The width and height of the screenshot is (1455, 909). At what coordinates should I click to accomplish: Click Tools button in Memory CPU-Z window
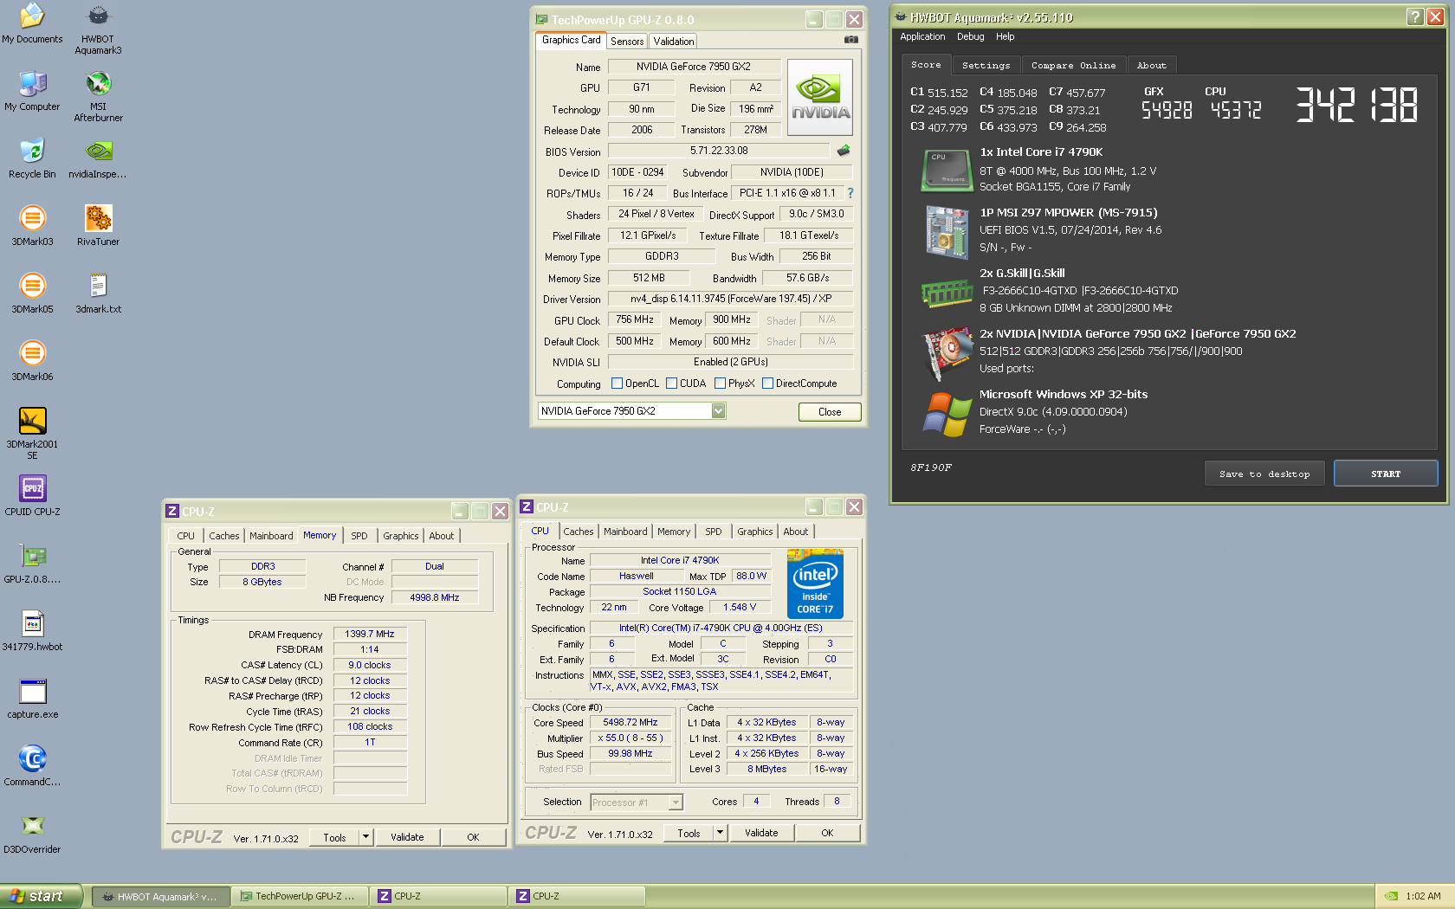(x=334, y=837)
